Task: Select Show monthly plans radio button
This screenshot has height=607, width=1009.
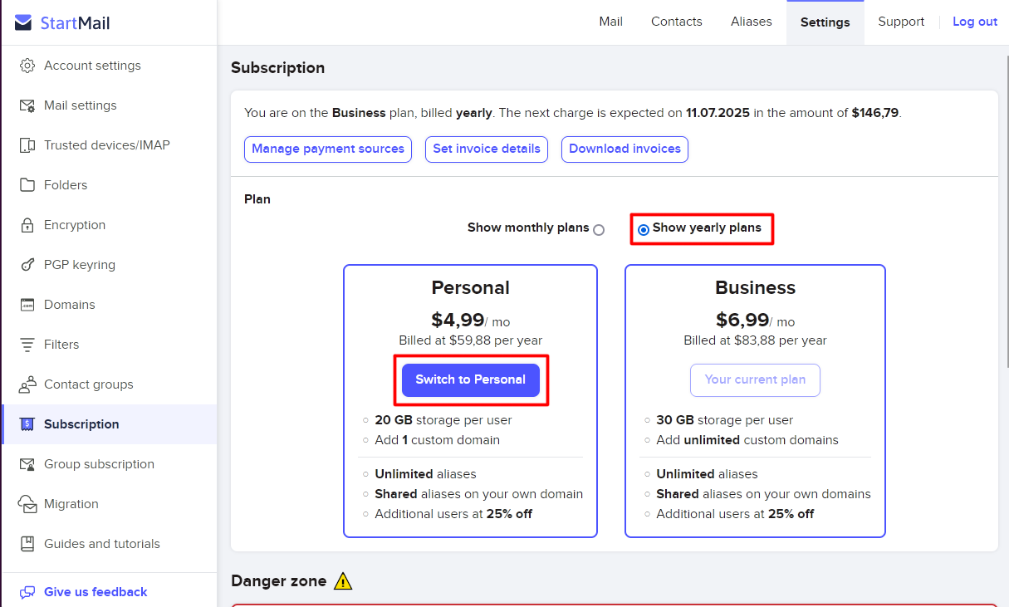Action: (599, 230)
